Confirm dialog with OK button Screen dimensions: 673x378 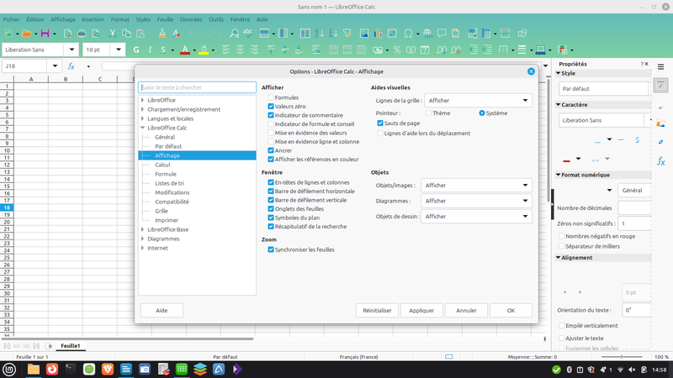pyautogui.click(x=511, y=310)
